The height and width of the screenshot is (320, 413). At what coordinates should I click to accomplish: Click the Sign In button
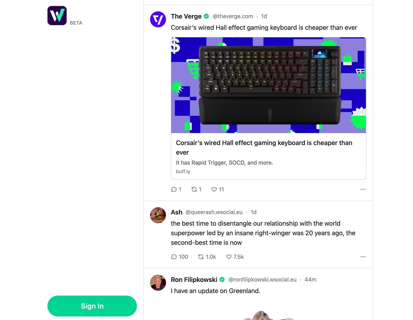point(92,306)
